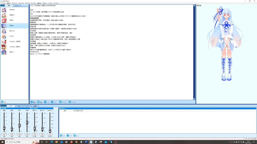
Task: Switch to the 単語 tuning tab
Action: click(35, 106)
